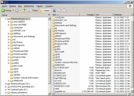Screen dimensions: 134x96
Task: Expand DVD/CD-RW дисковод (E:) node
Action: 6,87
